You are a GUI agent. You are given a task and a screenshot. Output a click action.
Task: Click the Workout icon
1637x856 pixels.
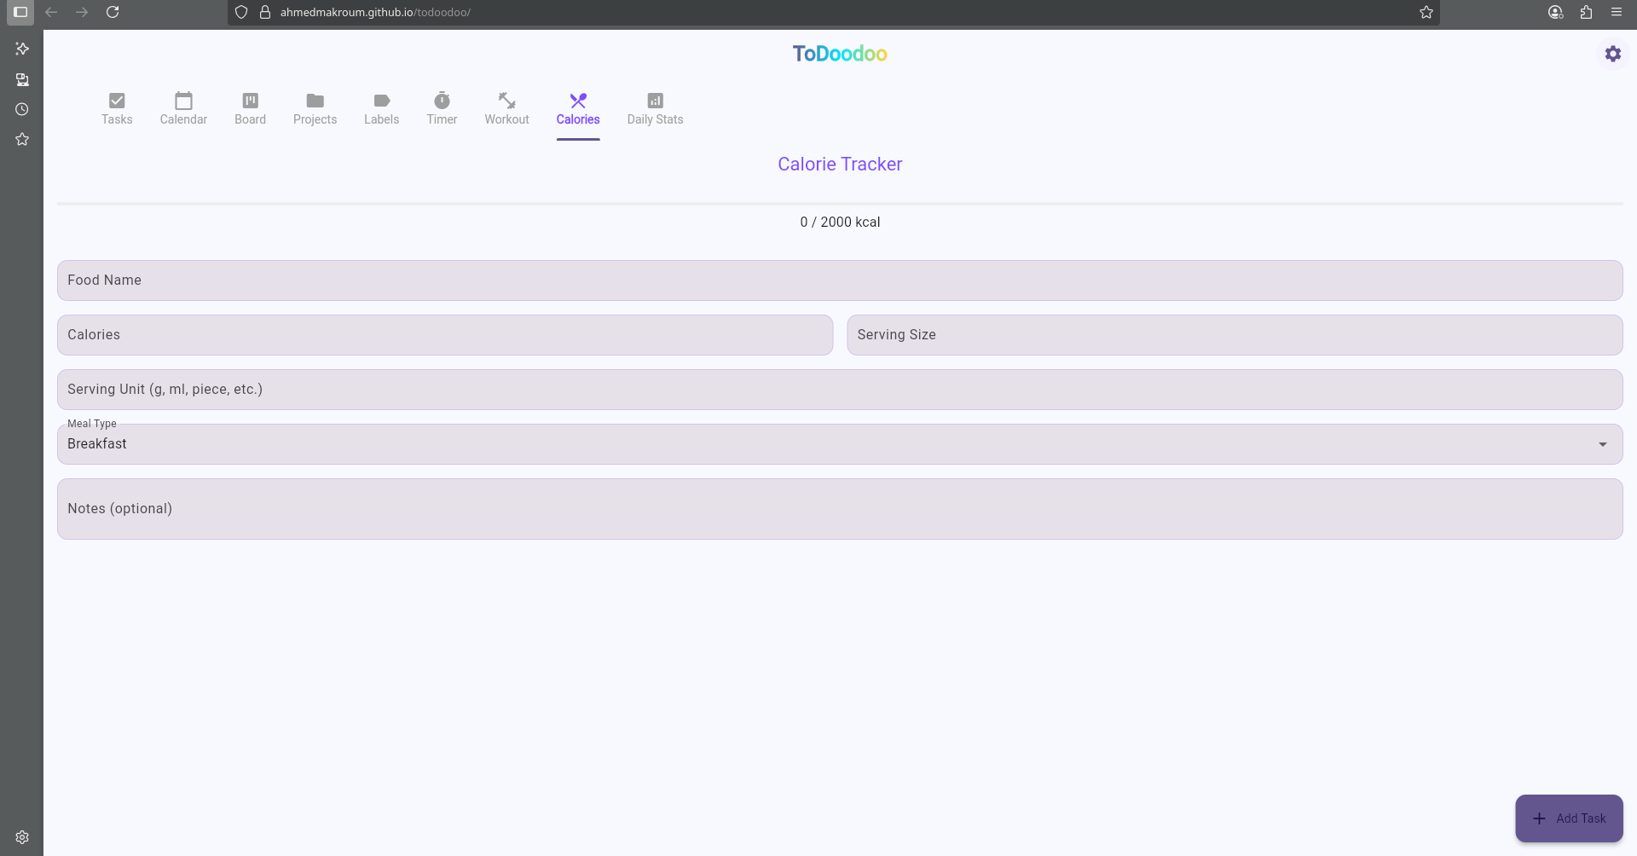pyautogui.click(x=506, y=100)
